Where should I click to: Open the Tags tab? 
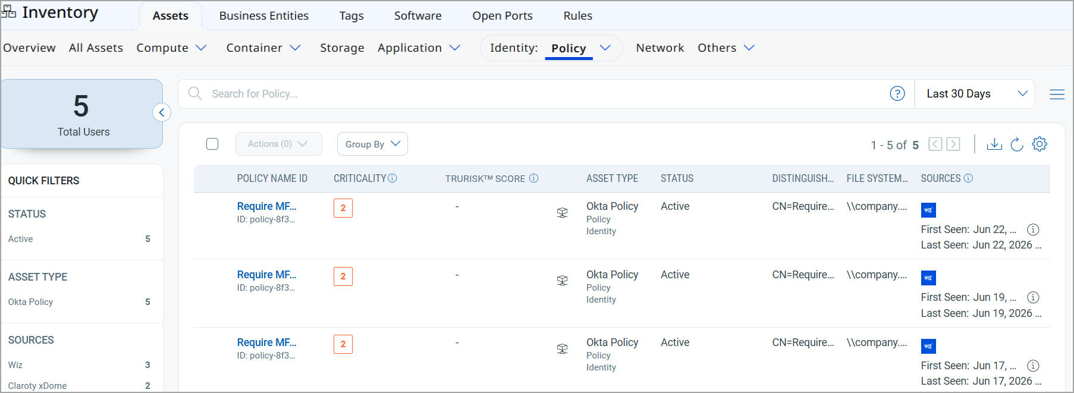point(351,15)
